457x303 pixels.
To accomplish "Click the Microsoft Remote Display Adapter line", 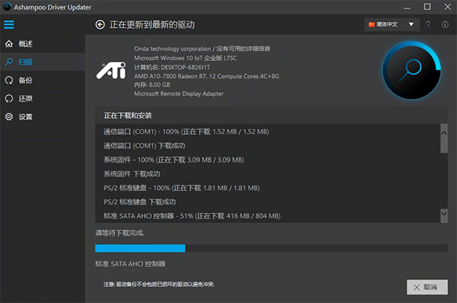I will click(x=179, y=93).
